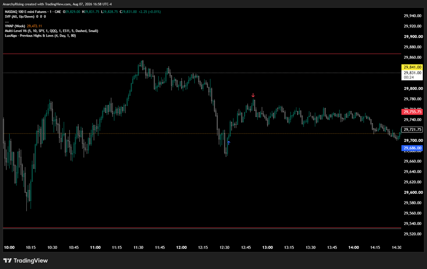Click the 11:00 time axis label
Image resolution: width=427 pixels, height=269 pixels.
pyautogui.click(x=95, y=247)
